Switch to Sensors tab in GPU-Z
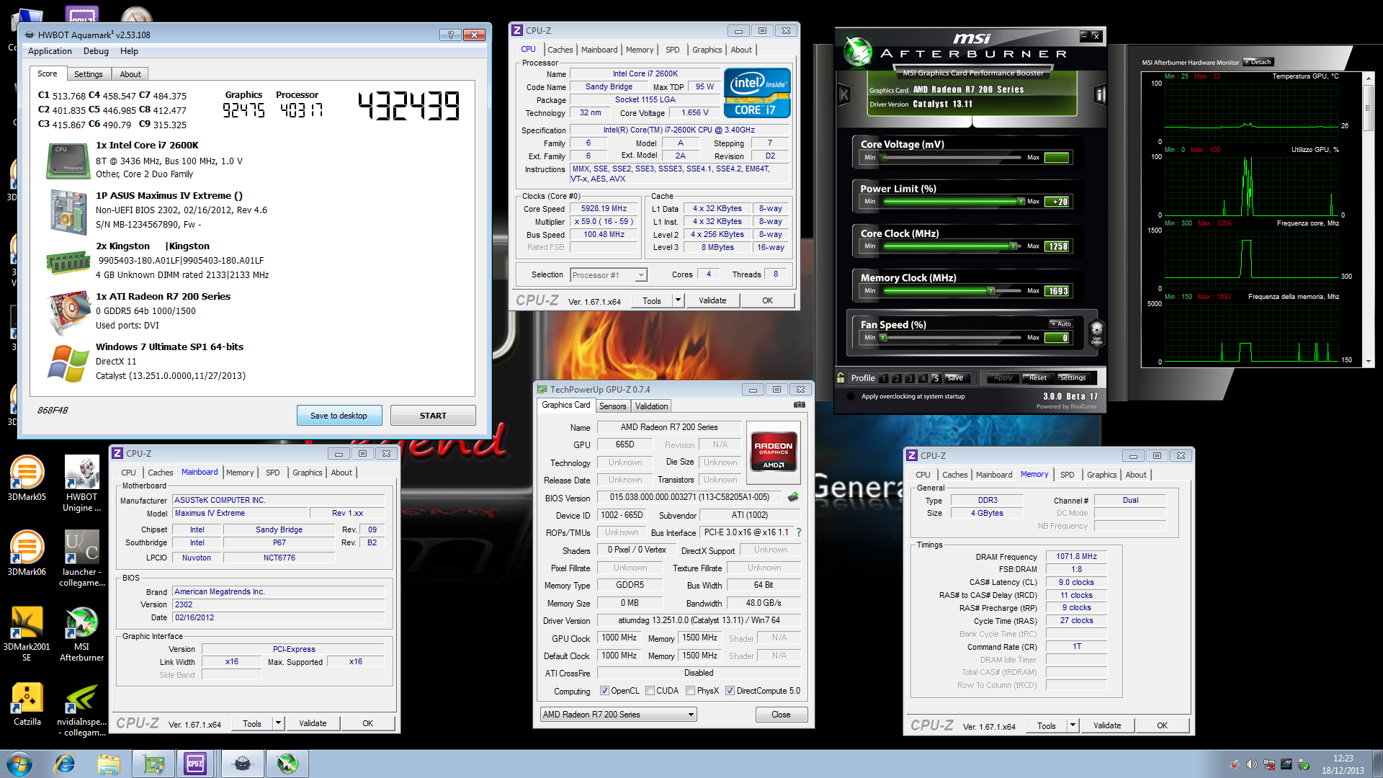Screen dimensions: 1383x778 [x=613, y=406]
